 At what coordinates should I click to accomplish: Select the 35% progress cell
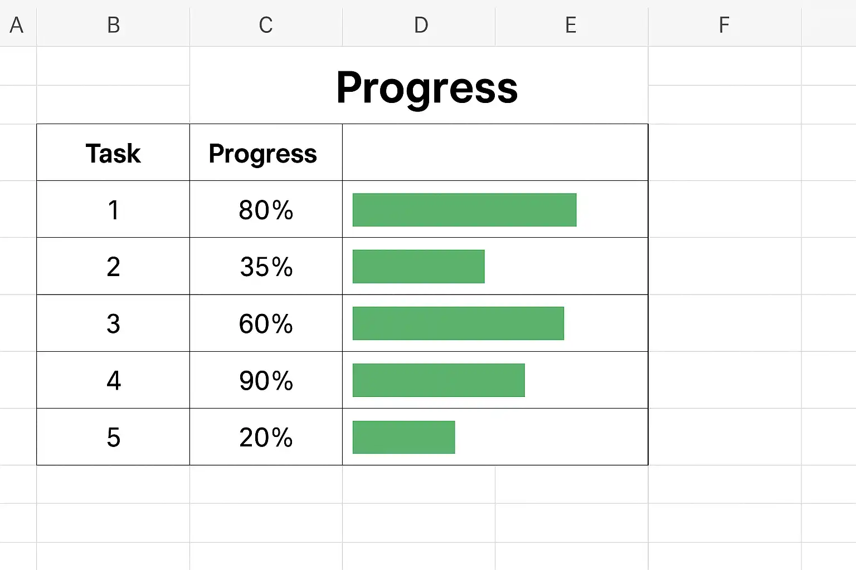(x=266, y=267)
